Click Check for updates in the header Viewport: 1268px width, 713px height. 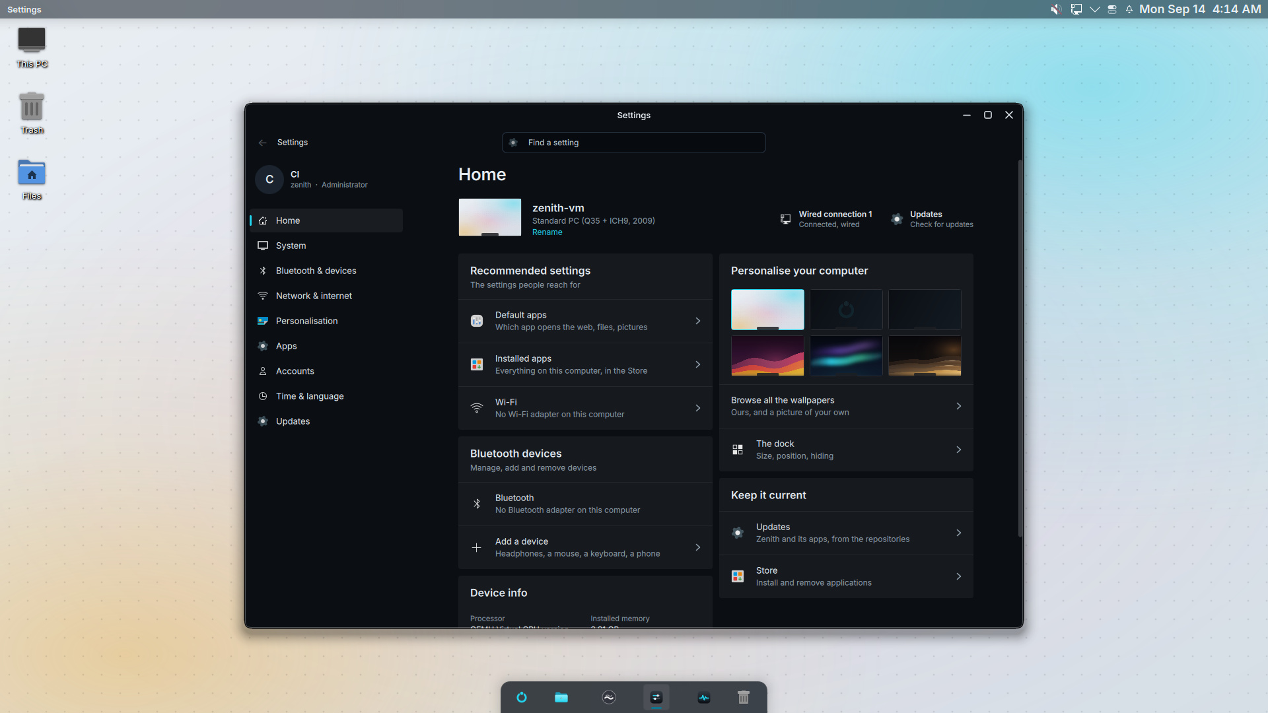[941, 224]
